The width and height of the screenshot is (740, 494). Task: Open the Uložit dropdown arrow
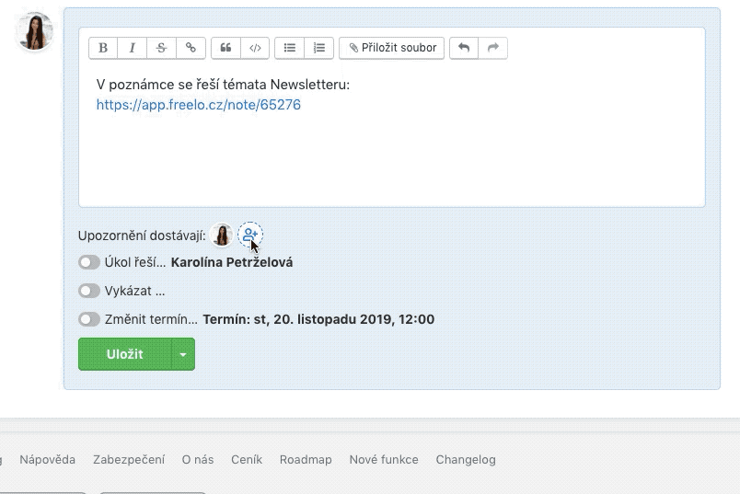pyautogui.click(x=183, y=354)
